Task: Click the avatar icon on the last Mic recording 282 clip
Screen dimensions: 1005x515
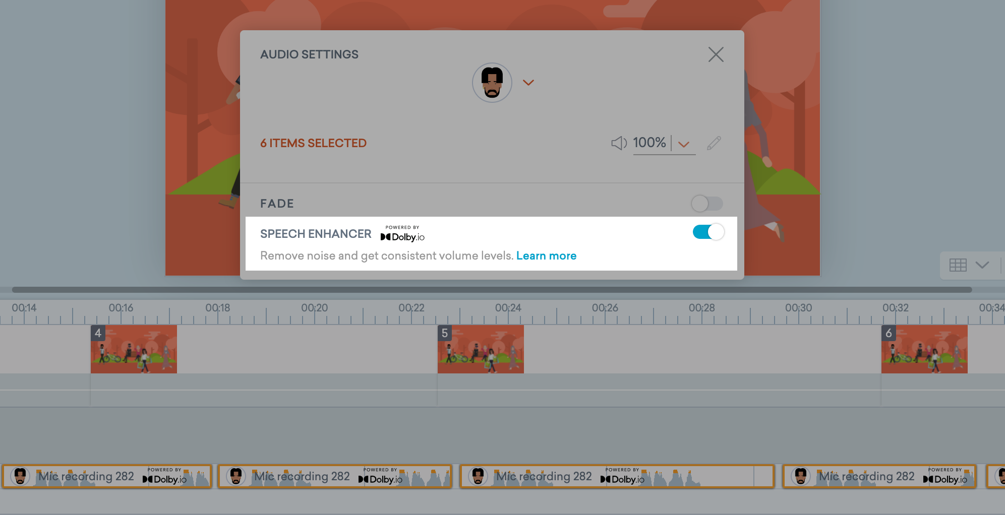Action: point(800,476)
